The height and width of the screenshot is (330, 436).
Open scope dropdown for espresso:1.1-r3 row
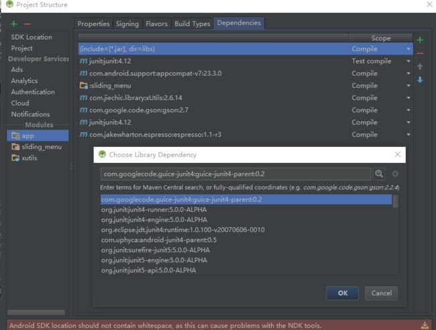[408, 135]
